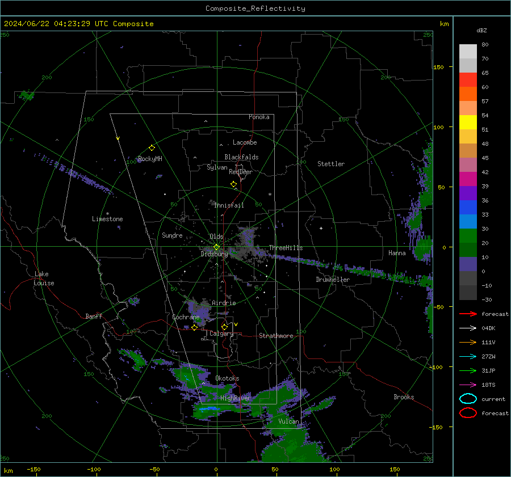The image size is (511, 477).
Task: Click the Blackfalds city label
Action: [x=241, y=157]
